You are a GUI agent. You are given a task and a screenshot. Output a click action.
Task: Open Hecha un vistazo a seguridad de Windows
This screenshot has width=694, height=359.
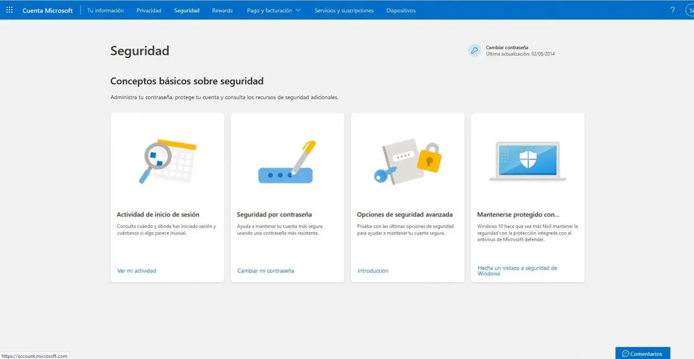[517, 271]
